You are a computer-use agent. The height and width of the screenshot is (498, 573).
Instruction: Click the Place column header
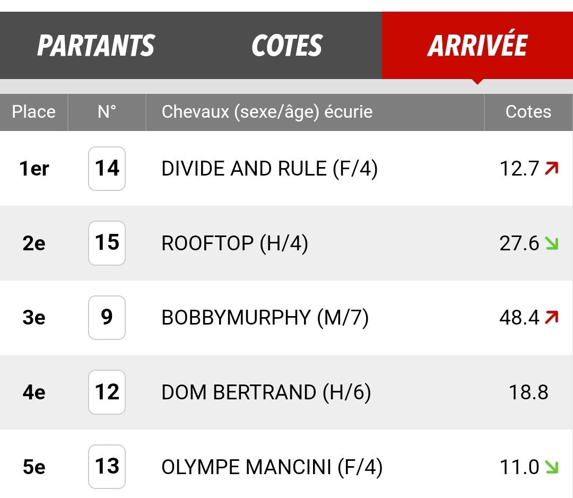tap(33, 112)
